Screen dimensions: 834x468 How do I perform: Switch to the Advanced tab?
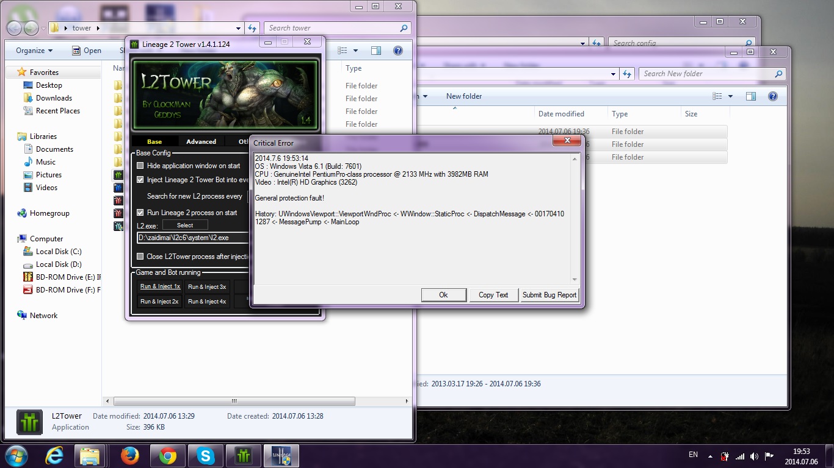(x=201, y=141)
